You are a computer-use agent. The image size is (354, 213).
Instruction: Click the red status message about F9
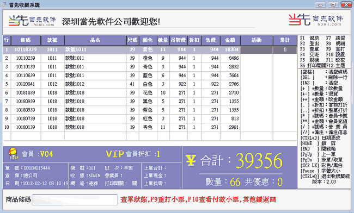click(x=198, y=200)
